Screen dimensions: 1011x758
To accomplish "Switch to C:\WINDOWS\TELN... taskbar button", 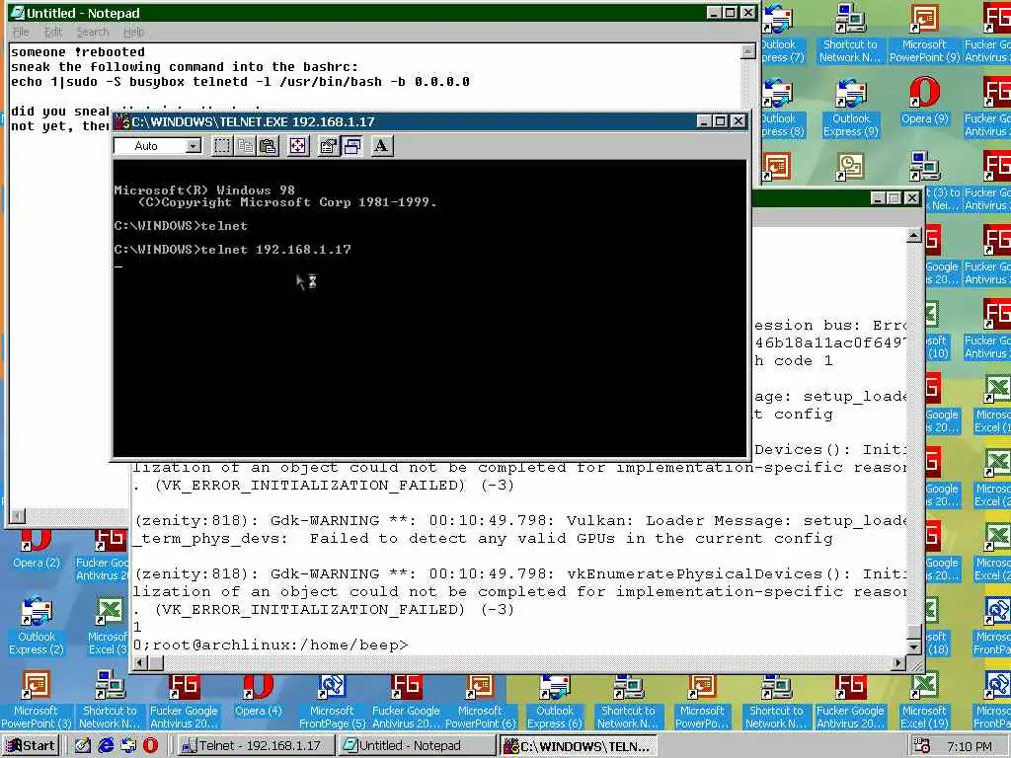I will coord(579,746).
